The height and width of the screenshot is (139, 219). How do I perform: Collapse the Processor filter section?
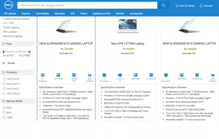tap(3, 73)
